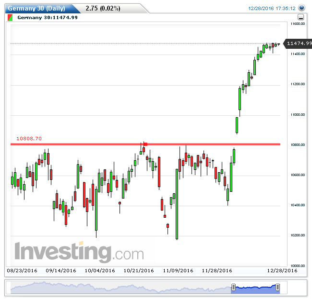Click the 10800.00 price axis label
The height and width of the screenshot is (300, 312).
point(298,145)
